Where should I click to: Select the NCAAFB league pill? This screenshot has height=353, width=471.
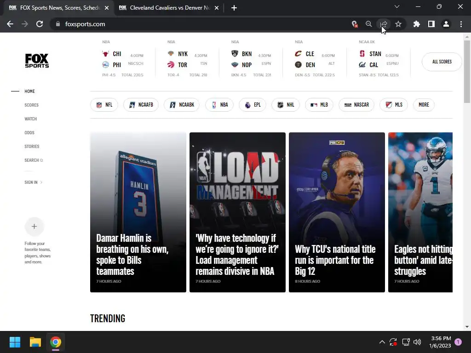pos(141,105)
